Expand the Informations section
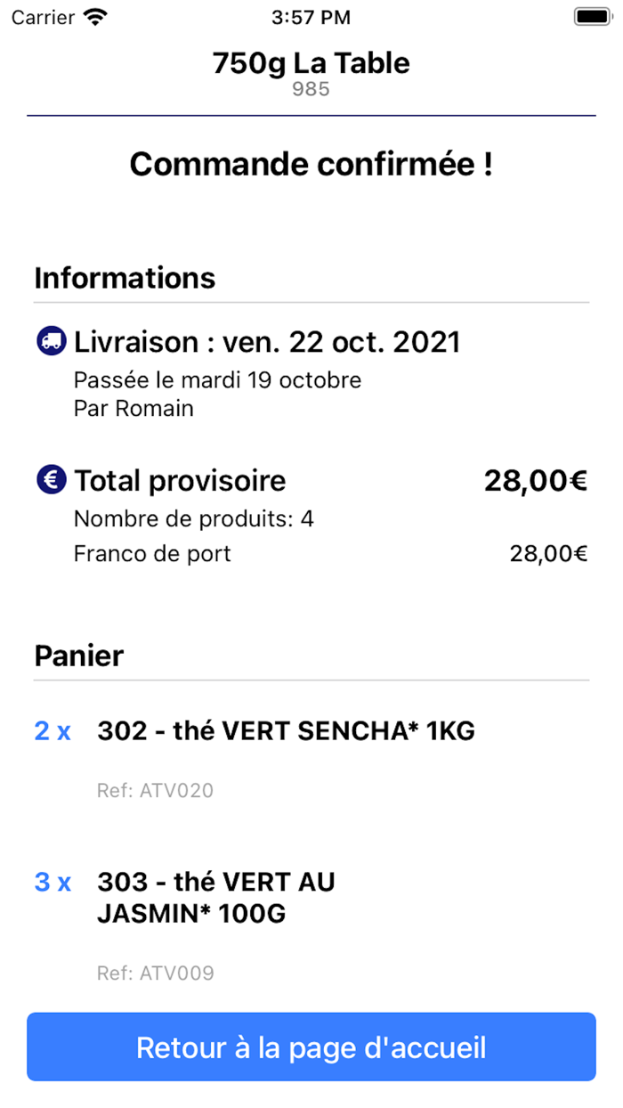 125,278
